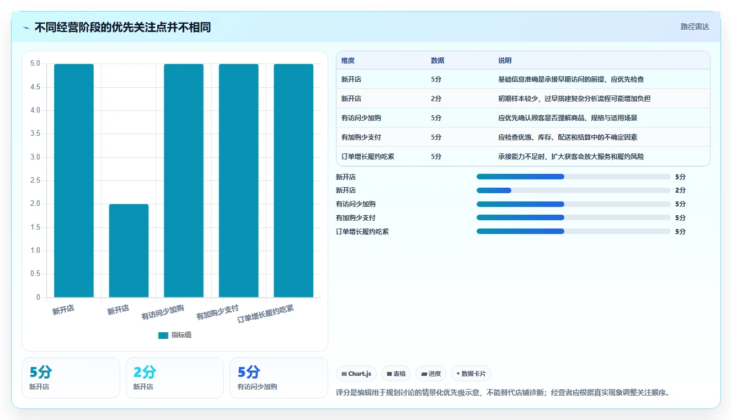Click the 路径雷达 tag in the header
This screenshot has height=420, width=732.
694,26
